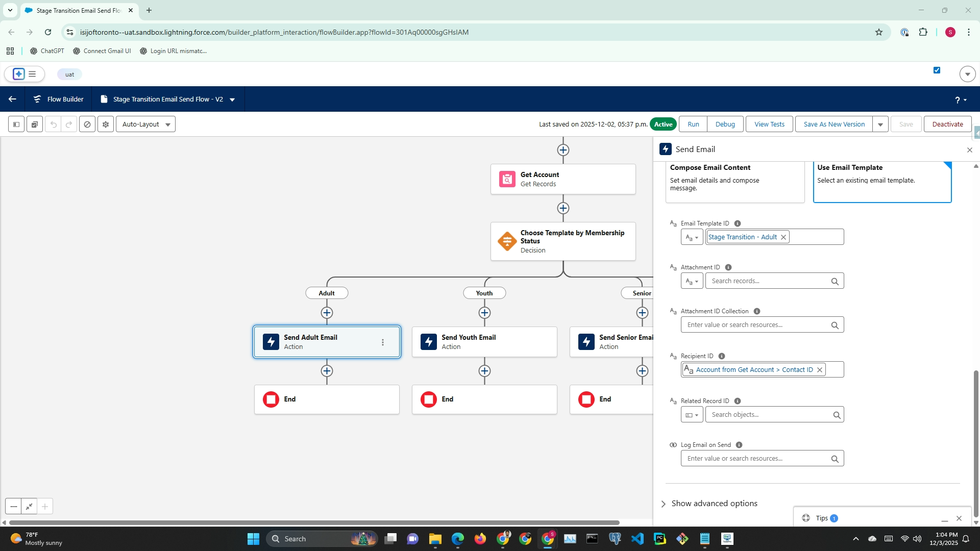Click the Get Account records icon
This screenshot has width=980, height=551.
pyautogui.click(x=507, y=179)
